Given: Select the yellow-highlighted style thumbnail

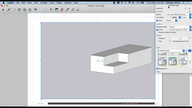Looking at the screenshot, I should [173, 61].
